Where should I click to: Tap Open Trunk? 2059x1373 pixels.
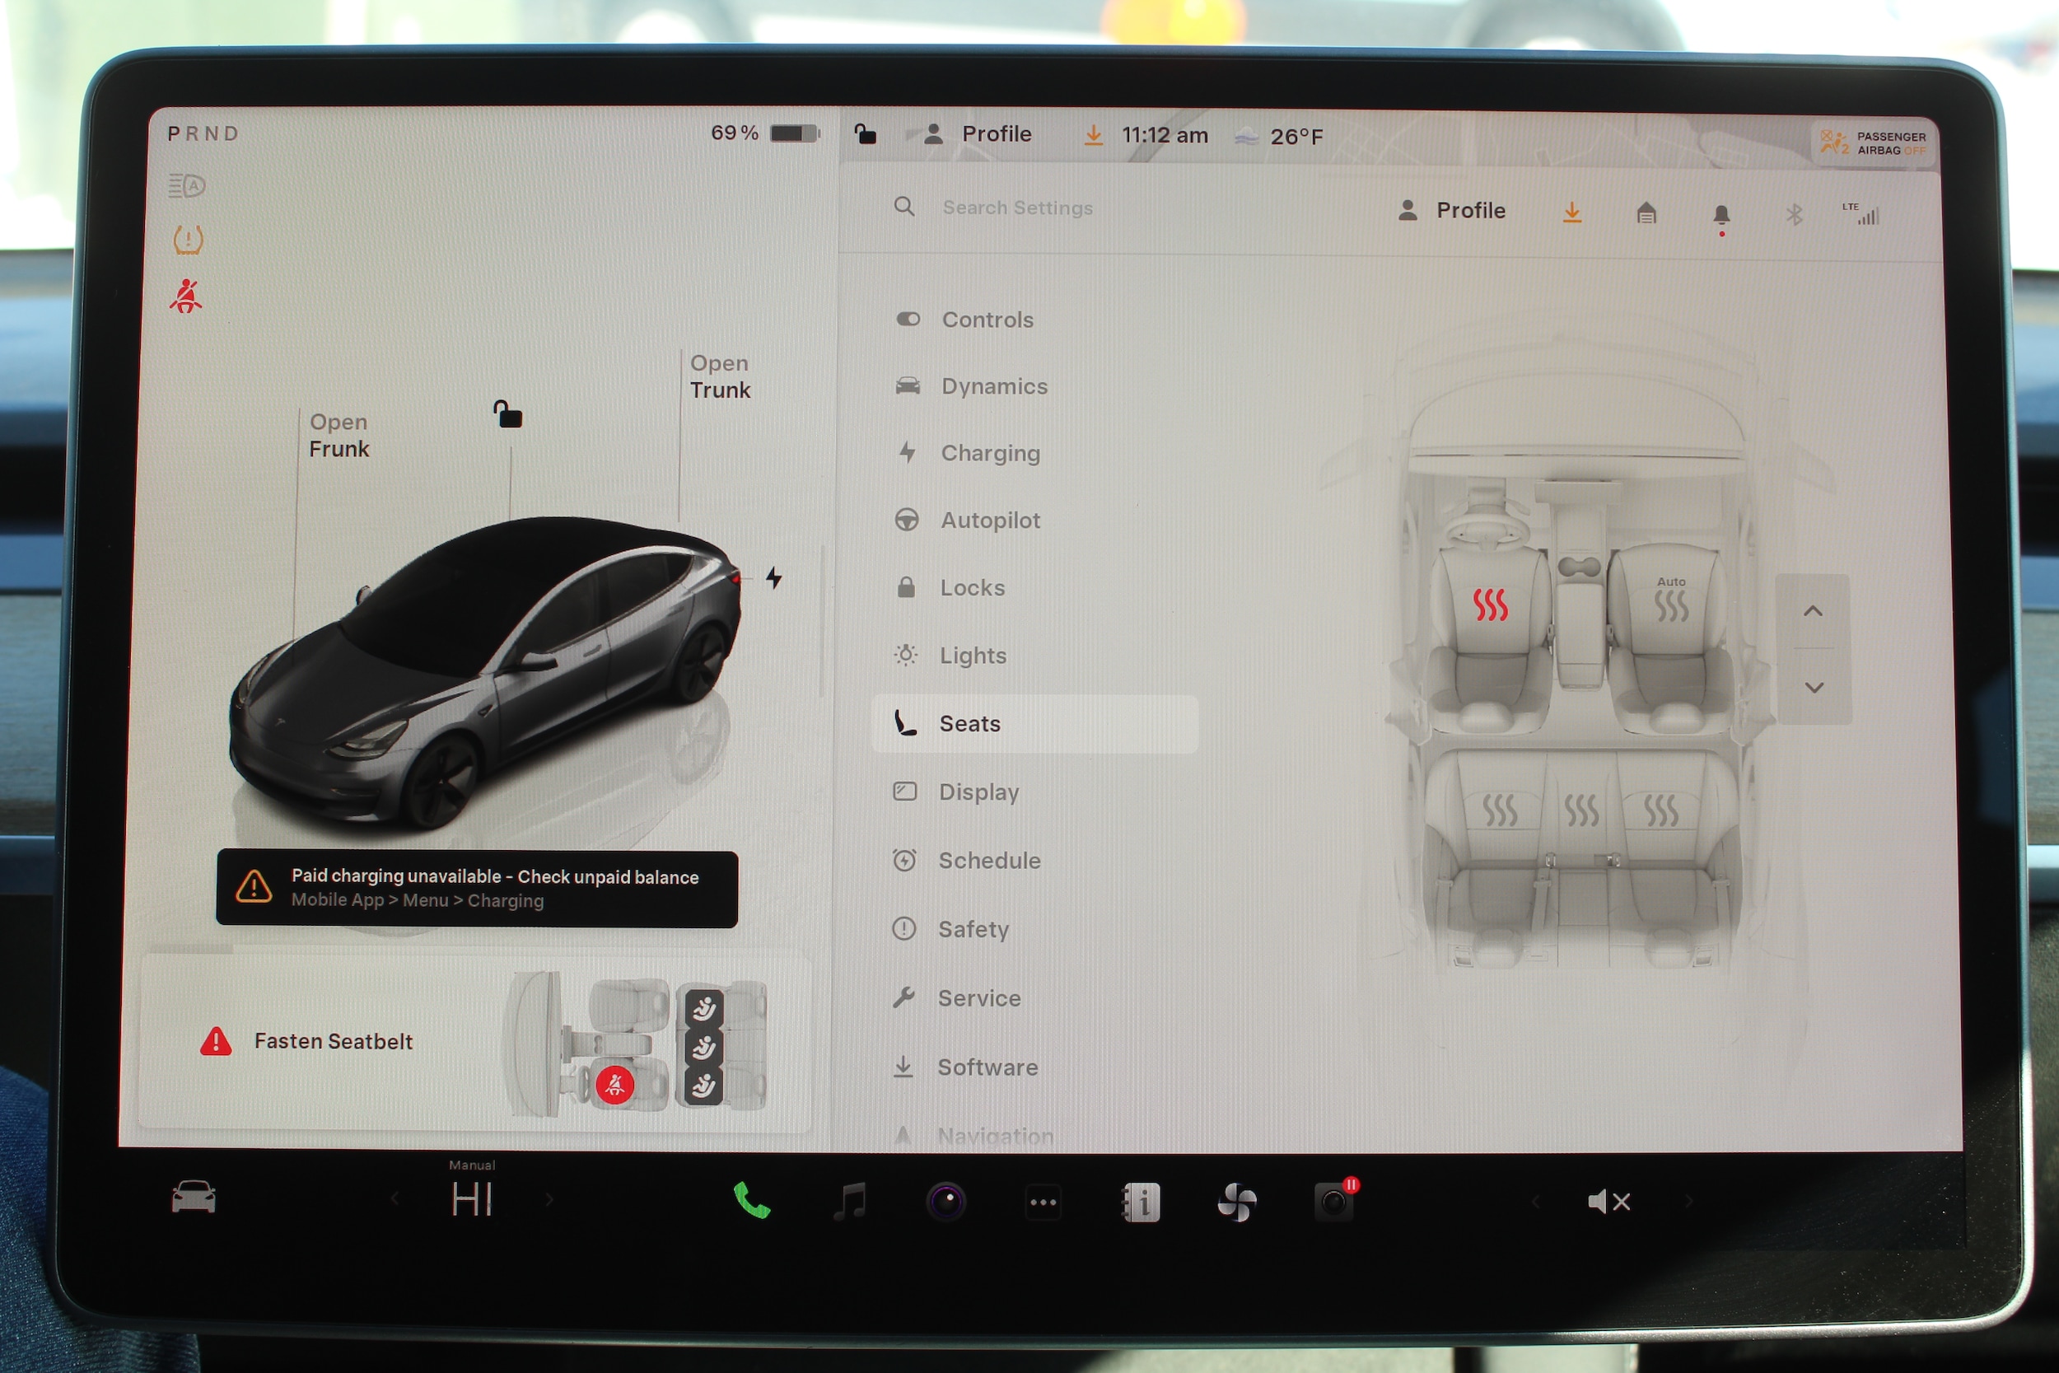pyautogui.click(x=720, y=376)
